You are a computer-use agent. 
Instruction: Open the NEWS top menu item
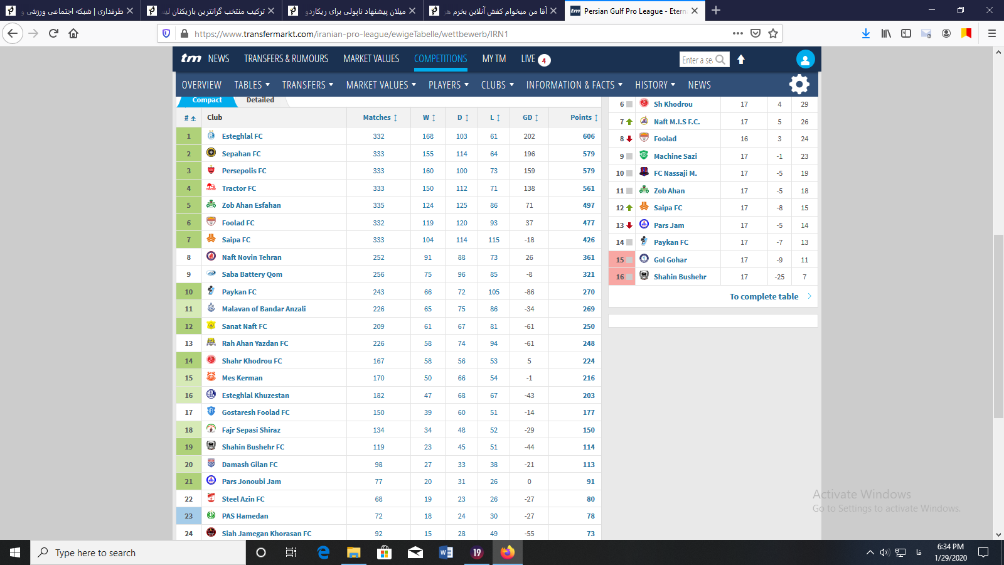(x=218, y=58)
